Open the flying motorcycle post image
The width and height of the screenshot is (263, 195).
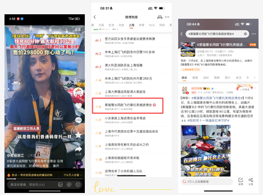(x=206, y=151)
